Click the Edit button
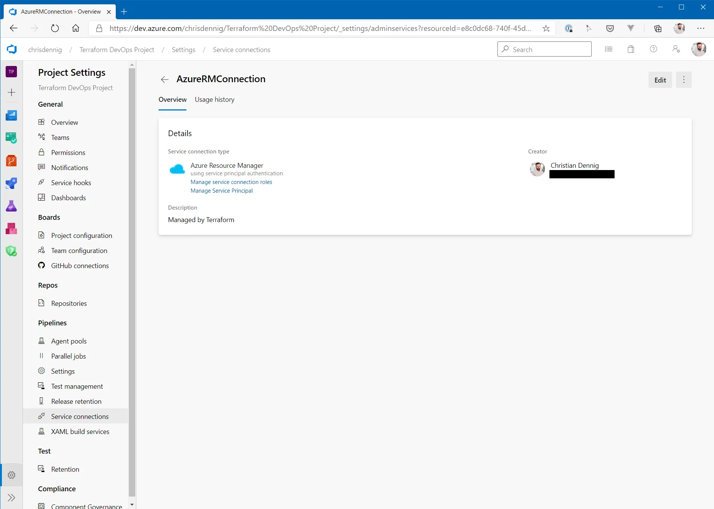The height and width of the screenshot is (509, 714). tap(660, 80)
